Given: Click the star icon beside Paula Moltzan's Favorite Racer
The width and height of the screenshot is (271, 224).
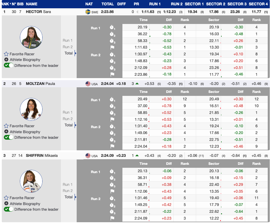Looking at the screenshot, I should 6,126.
